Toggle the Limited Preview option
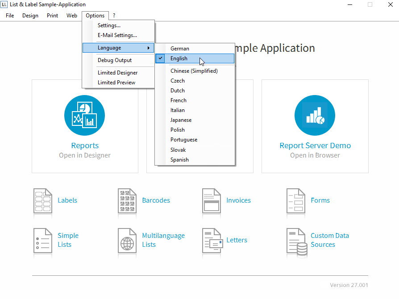This screenshot has width=399, height=299. [118, 83]
